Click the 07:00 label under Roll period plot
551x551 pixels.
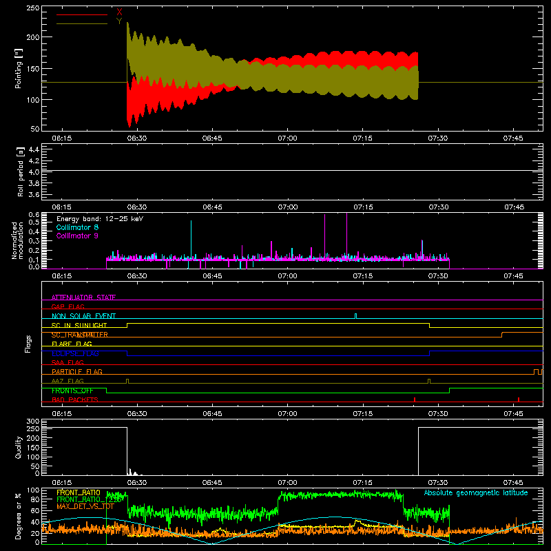(x=287, y=207)
